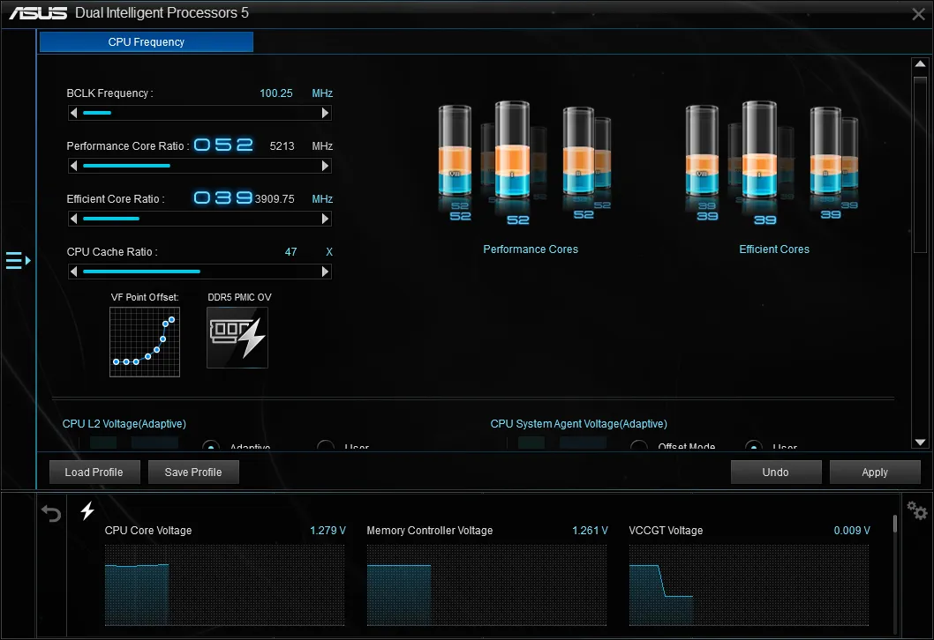Click the CPU Core Voltage reading 1.279 V
Image resolution: width=934 pixels, height=640 pixels.
pos(328,531)
